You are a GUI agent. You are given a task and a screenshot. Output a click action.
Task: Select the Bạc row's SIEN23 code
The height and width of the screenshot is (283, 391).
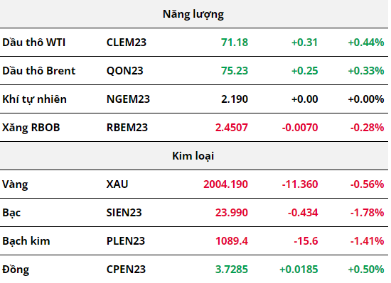(x=124, y=213)
